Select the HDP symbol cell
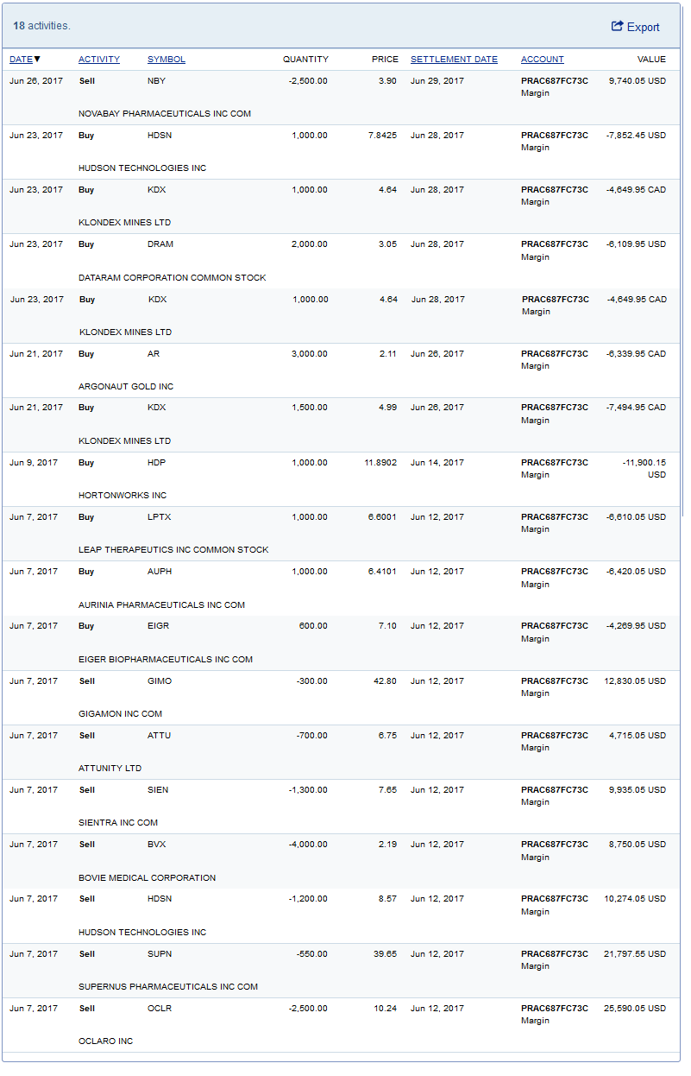Screen dimensions: 691x1076 [156, 463]
